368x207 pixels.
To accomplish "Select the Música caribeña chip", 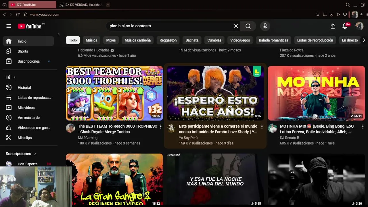I will point(137,40).
